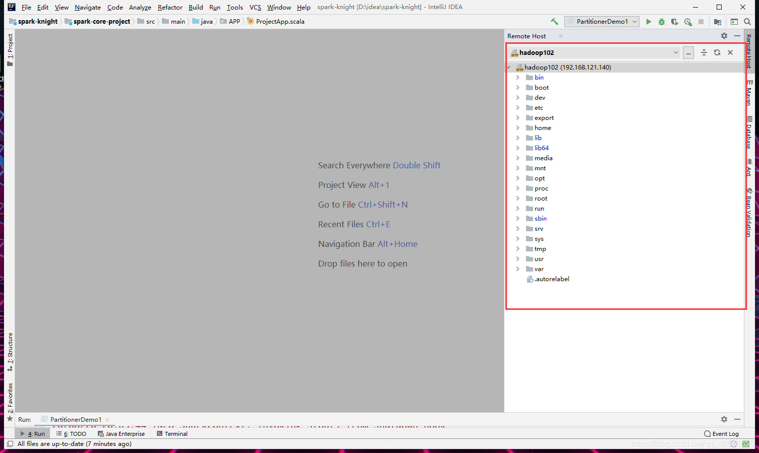
Task: Open the Event Log
Action: [x=722, y=434]
